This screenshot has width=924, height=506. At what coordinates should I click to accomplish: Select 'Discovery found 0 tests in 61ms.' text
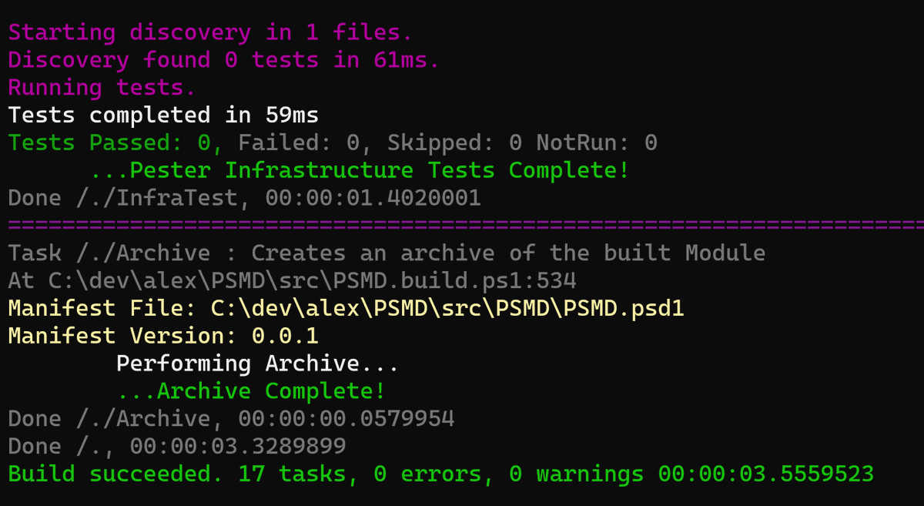tap(224, 60)
